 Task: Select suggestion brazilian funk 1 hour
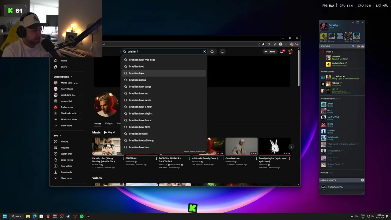coord(164,107)
